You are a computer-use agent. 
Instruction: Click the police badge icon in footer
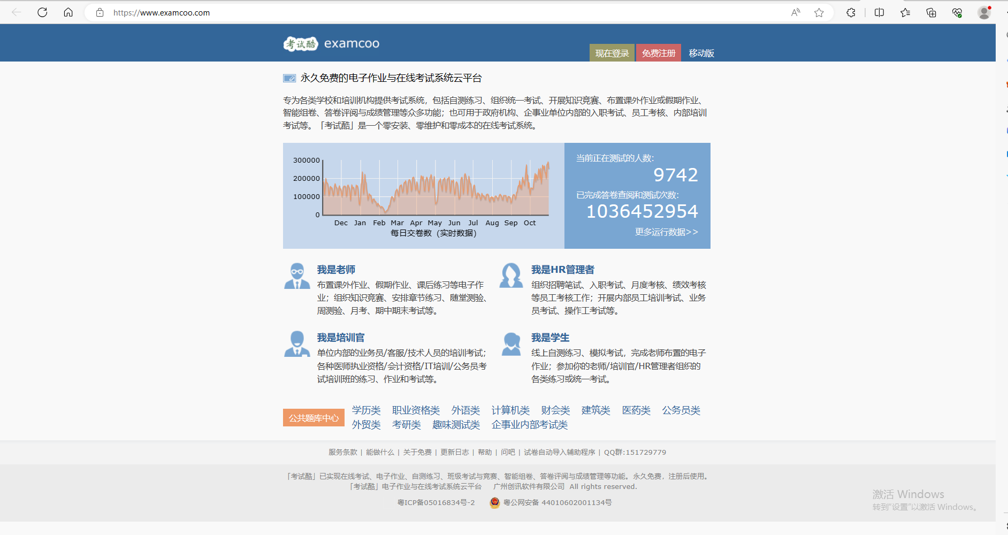coord(495,502)
